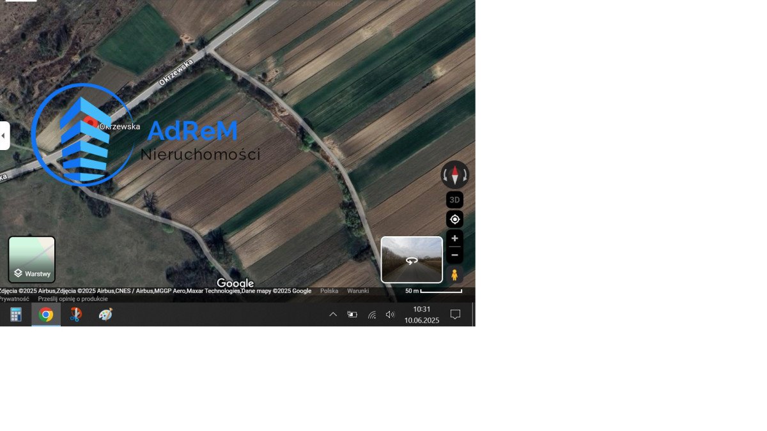Image resolution: width=767 pixels, height=431 pixels.
Task: Switch map type via Warstwy layers tile
Action: coord(31,259)
